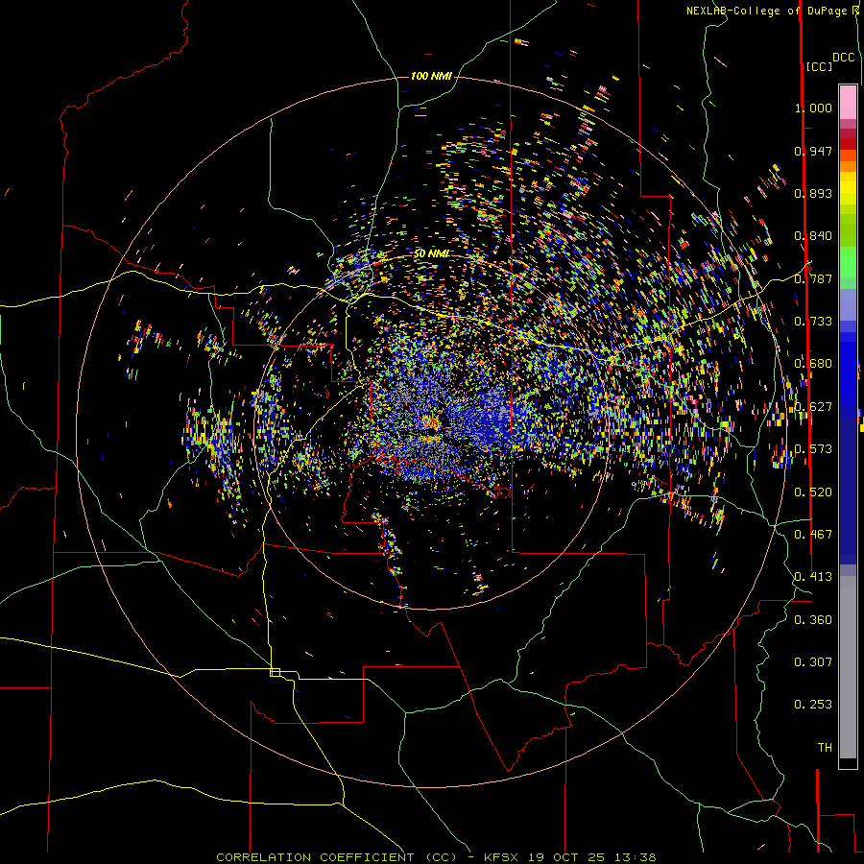
Task: Click the 0.680 legend value
Action: coord(813,364)
